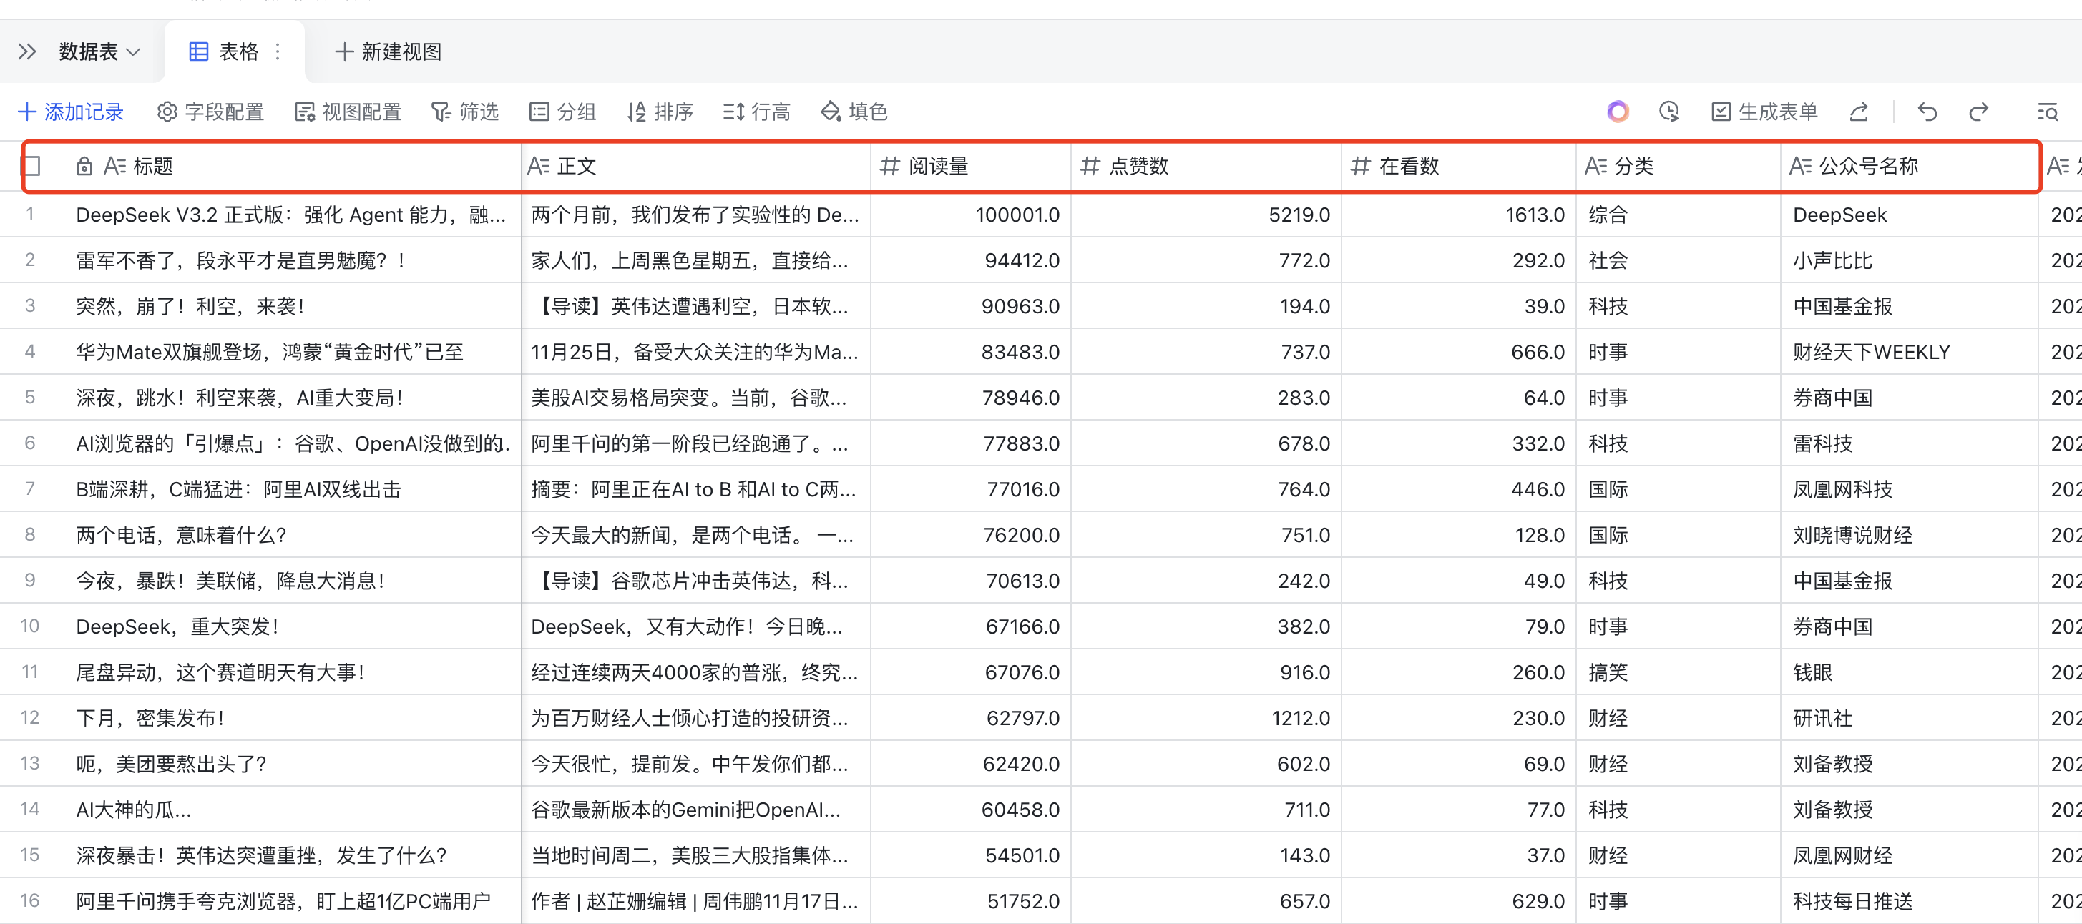Image resolution: width=2082 pixels, height=924 pixels.
Task: Click 生成表单 to generate a form
Action: coord(1763,112)
